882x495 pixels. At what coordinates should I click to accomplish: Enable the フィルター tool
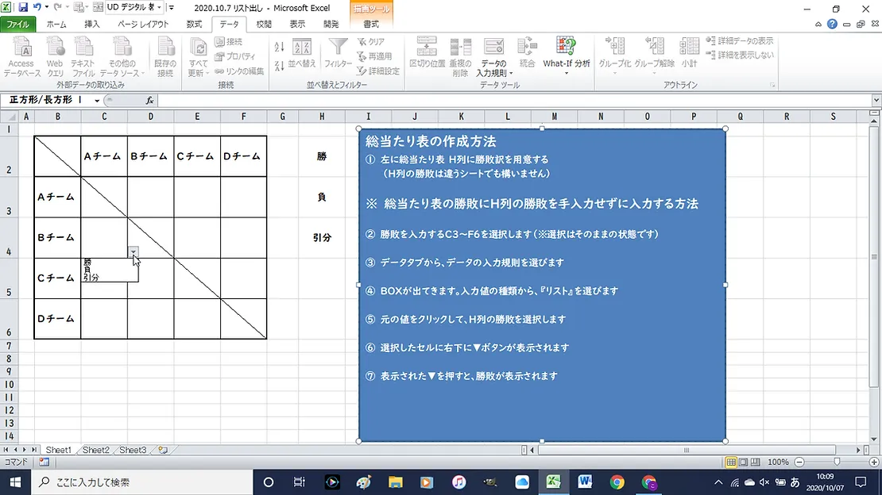tap(337, 56)
